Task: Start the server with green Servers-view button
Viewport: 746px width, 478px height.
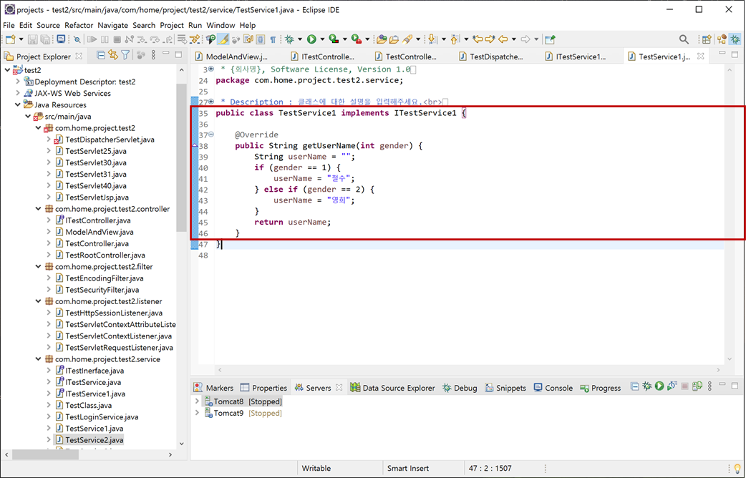Action: click(x=659, y=386)
